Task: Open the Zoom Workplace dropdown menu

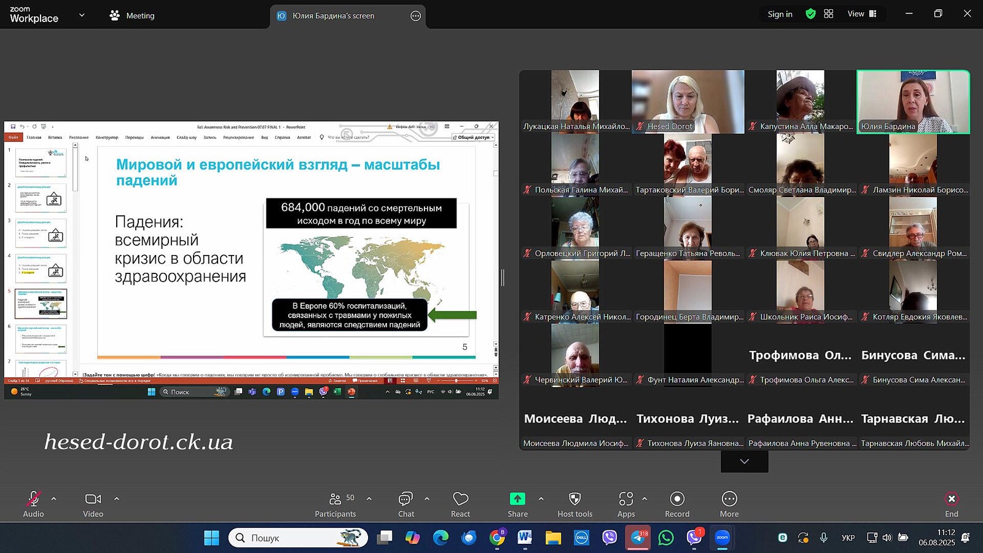Action: 82,15
